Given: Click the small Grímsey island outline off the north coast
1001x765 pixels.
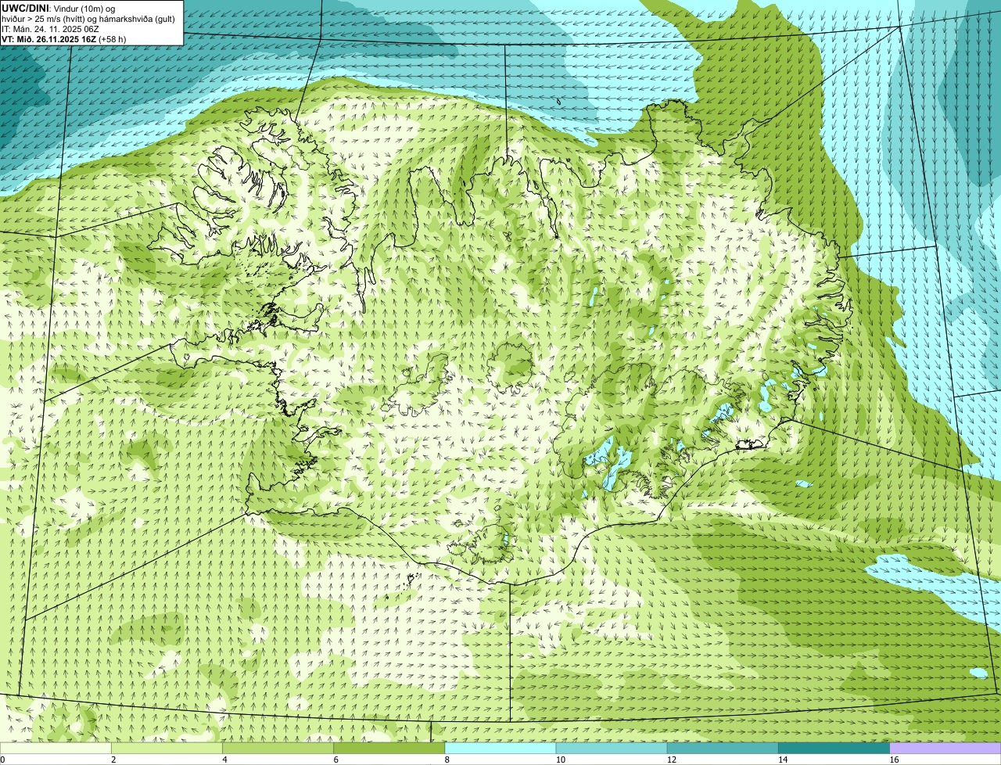Looking at the screenshot, I should coord(560,100).
